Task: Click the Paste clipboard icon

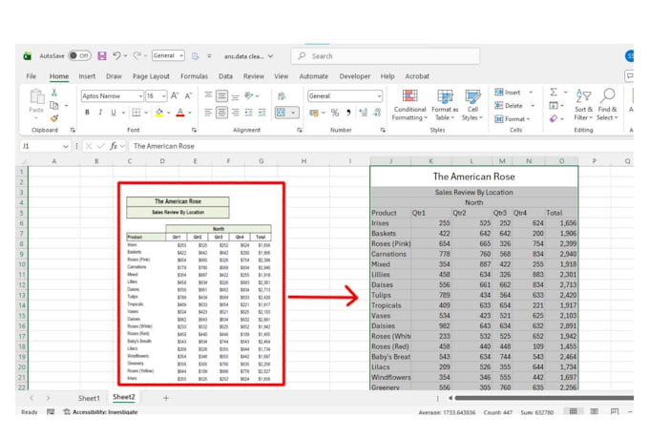Action: tap(37, 96)
